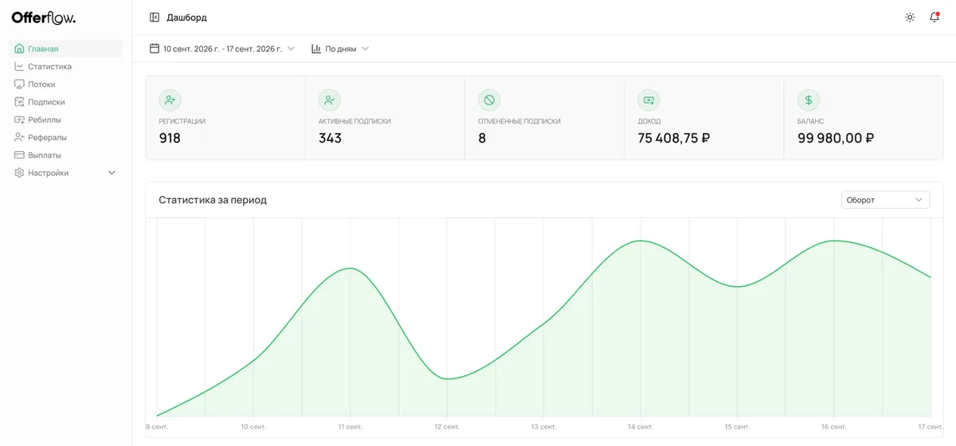
Task: Click the chart dip at 12 сент.
Action: coord(448,379)
